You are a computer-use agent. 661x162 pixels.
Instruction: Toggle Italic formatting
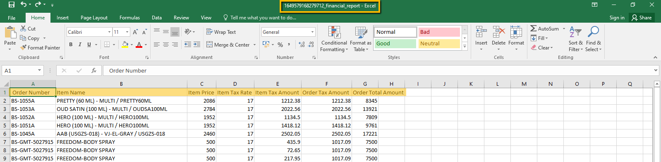pyautogui.click(x=80, y=45)
